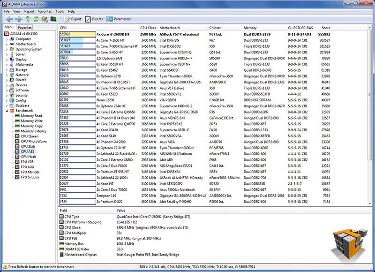Viewport: 375px width, 272px height.
Task: Sort by the Chipset column header
Action: (225, 28)
